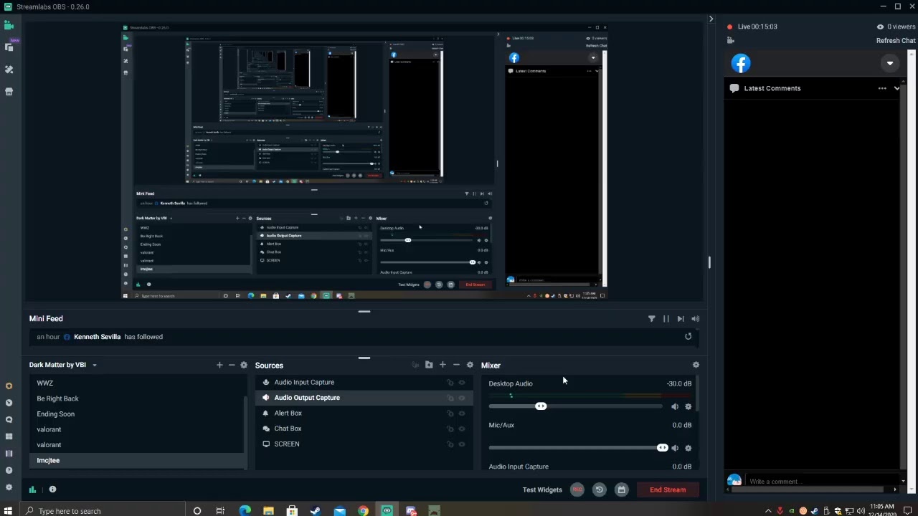Add a new source with plus icon

pyautogui.click(x=443, y=365)
